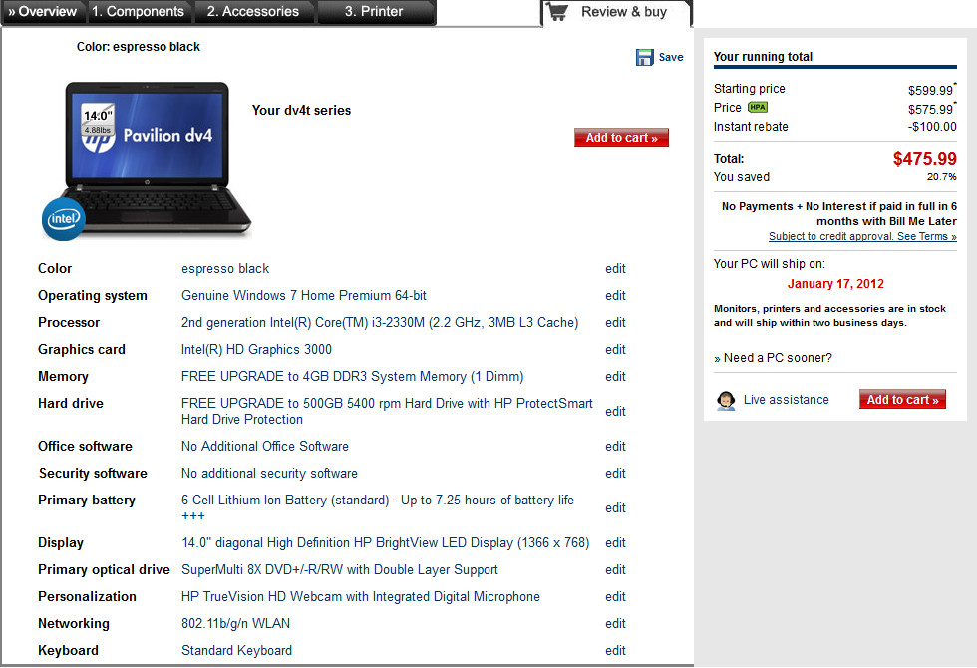Viewport: 977px width, 668px height.
Task: Click the Intel logo badge on laptop image
Action: [64, 219]
